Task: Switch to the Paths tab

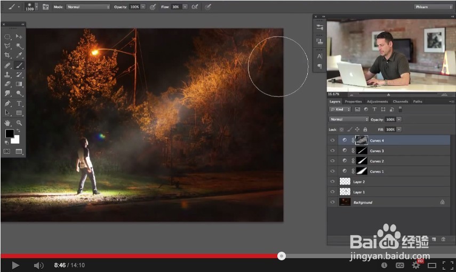Action: coord(418,101)
